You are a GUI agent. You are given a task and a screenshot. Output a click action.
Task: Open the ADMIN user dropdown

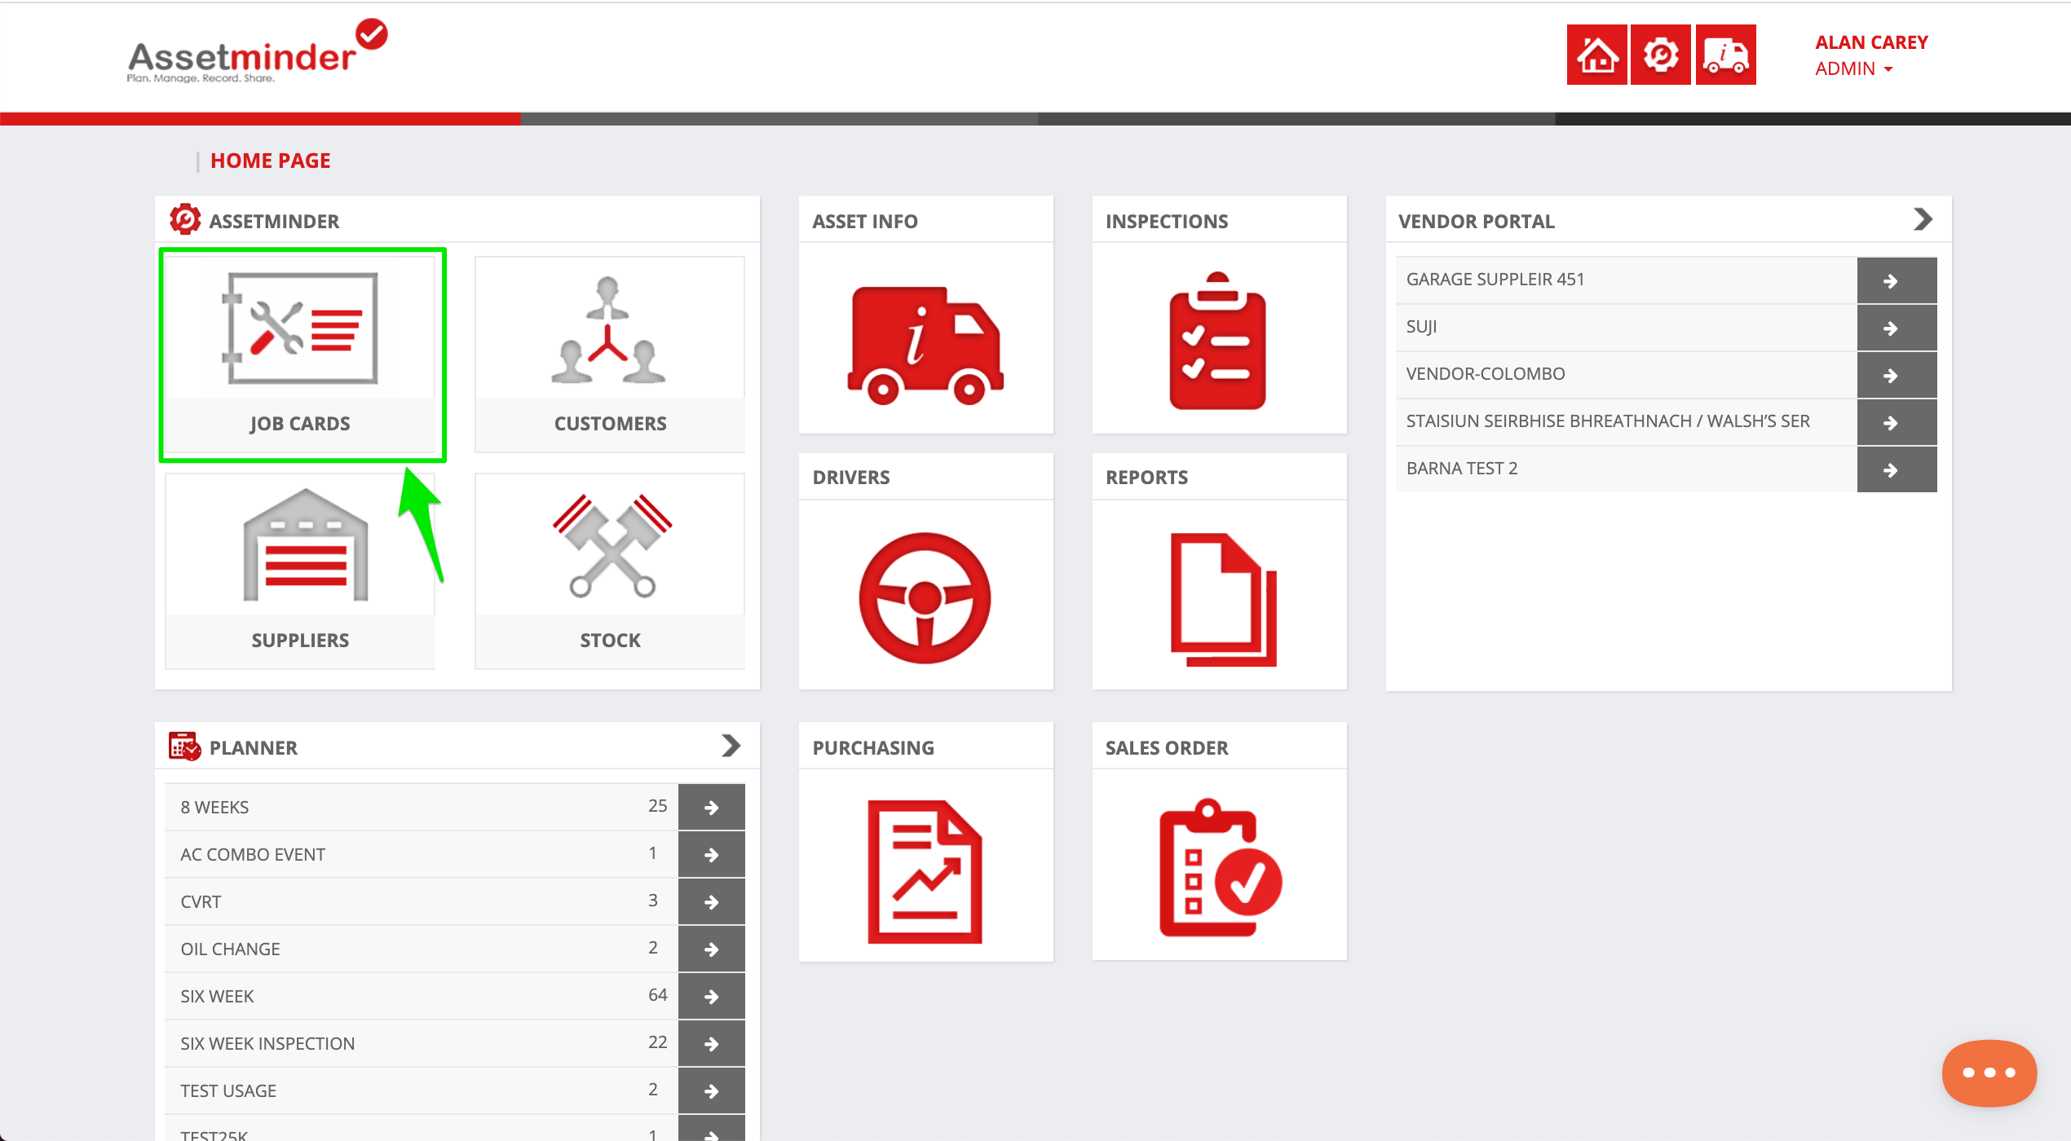tap(1853, 69)
